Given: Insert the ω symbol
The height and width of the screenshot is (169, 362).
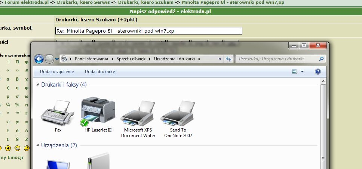Looking at the screenshot, I should coord(27,96).
